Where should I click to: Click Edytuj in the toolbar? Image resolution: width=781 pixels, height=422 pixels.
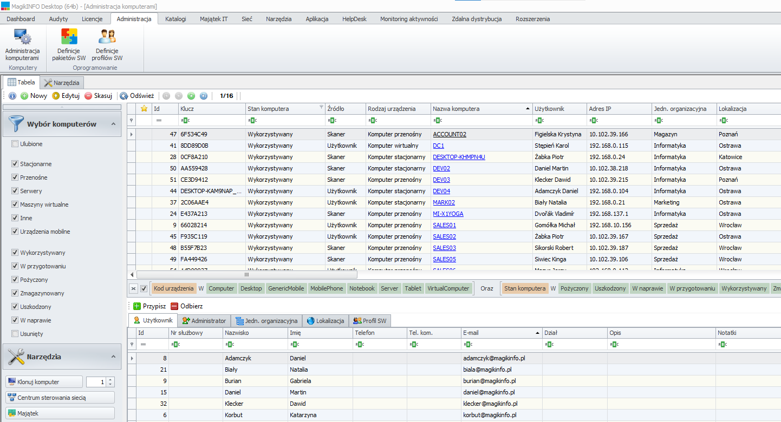66,96
